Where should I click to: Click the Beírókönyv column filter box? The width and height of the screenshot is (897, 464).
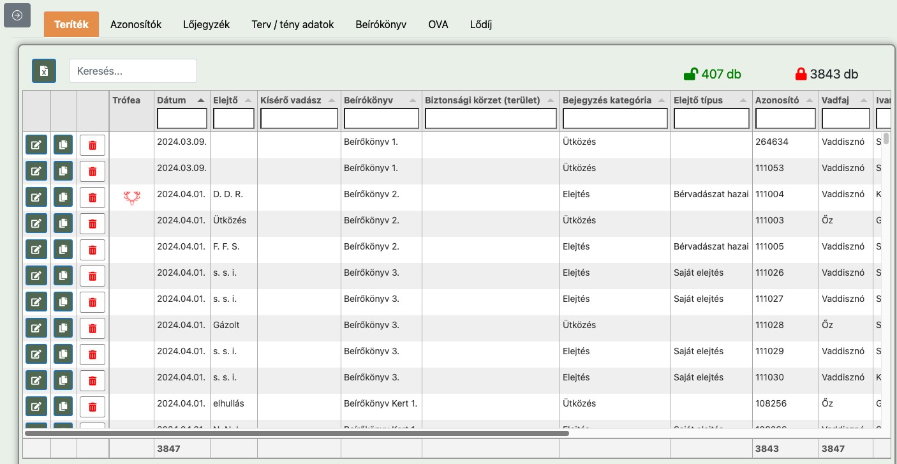coord(381,119)
